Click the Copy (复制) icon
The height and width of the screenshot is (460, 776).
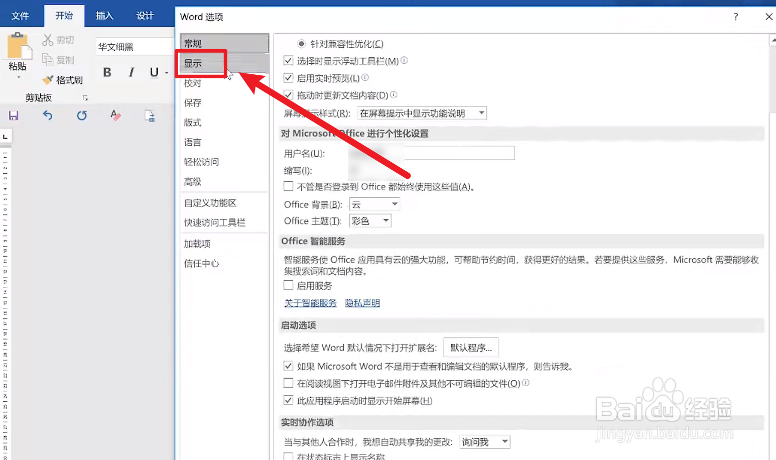58,60
